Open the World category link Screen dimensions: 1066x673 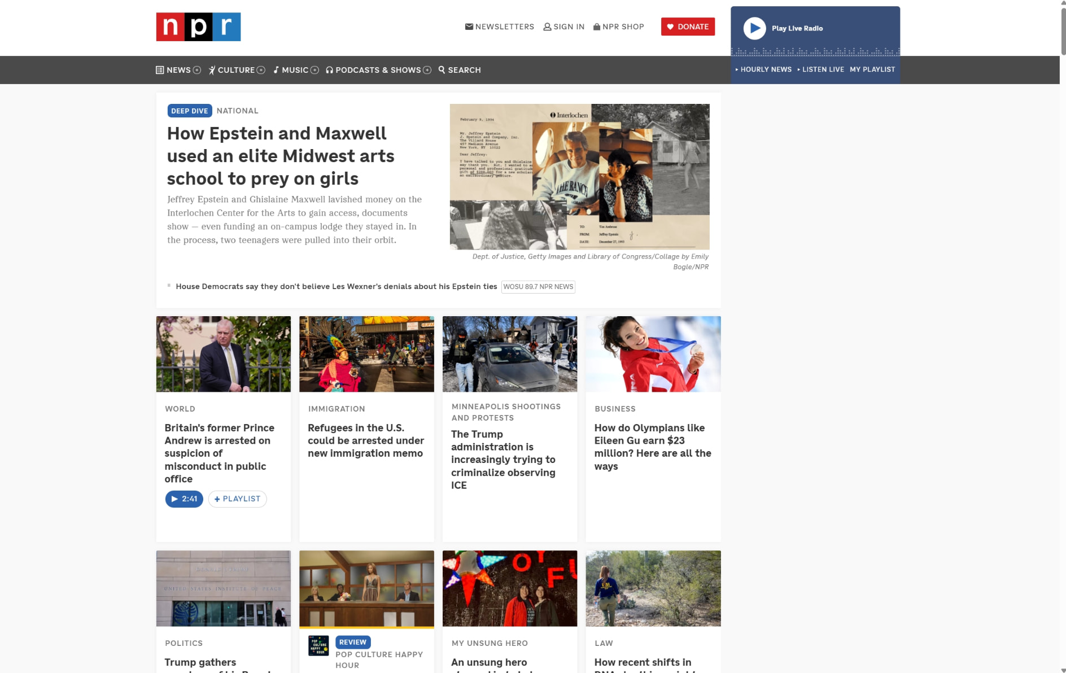[180, 409]
